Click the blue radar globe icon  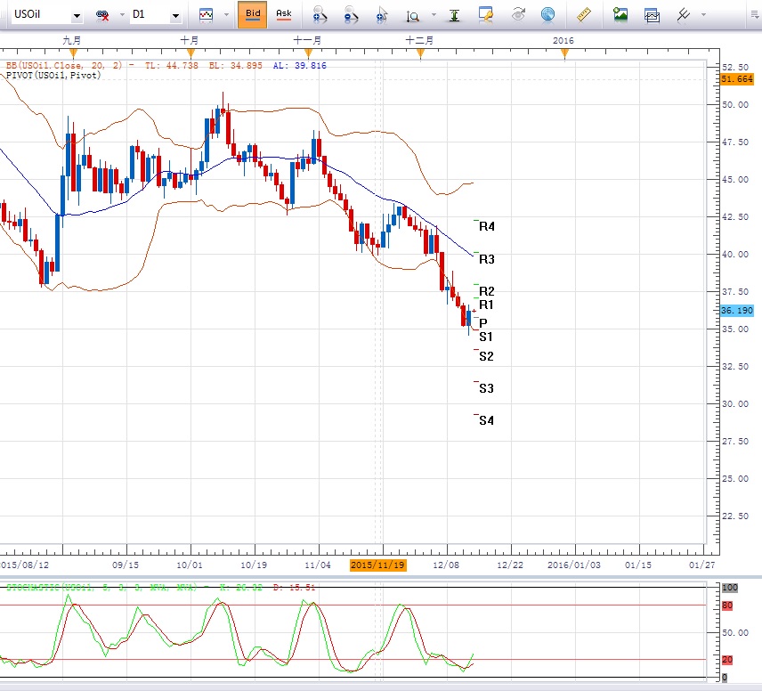[547, 15]
